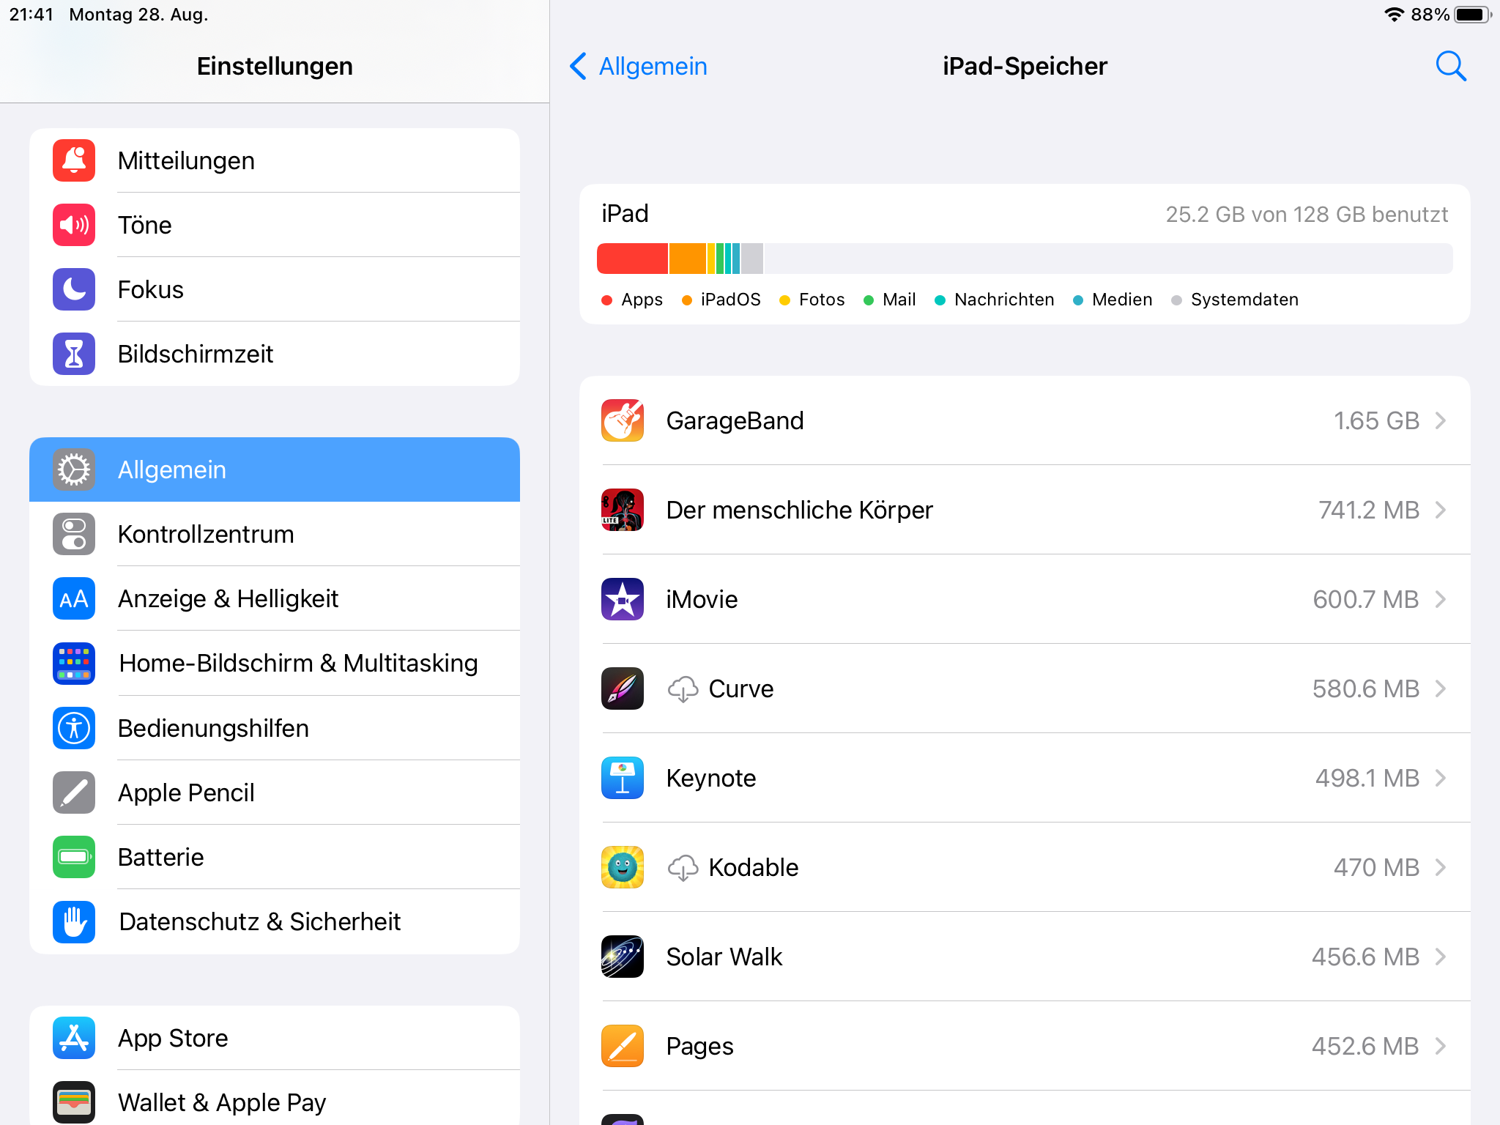Tap the red Apps storage bar segment
The width and height of the screenshot is (1500, 1125).
[632, 259]
